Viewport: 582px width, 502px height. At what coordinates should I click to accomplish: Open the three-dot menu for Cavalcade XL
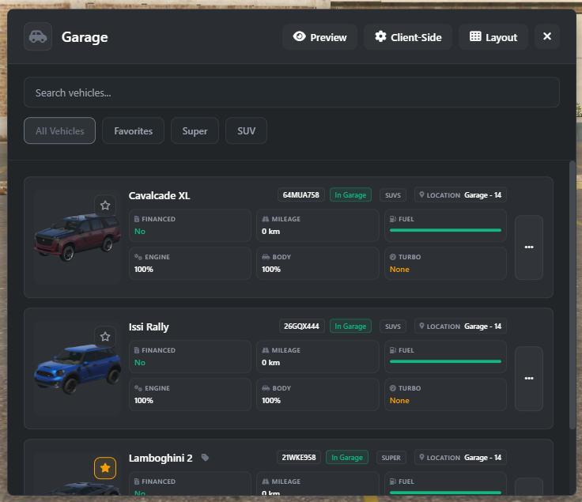click(x=528, y=247)
